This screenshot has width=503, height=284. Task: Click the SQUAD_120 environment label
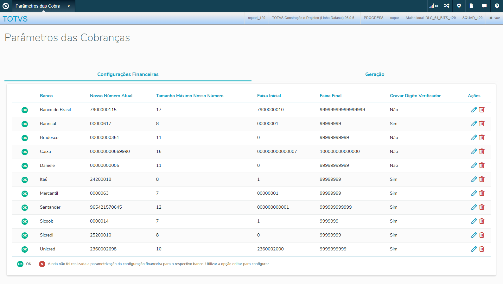coord(472,18)
